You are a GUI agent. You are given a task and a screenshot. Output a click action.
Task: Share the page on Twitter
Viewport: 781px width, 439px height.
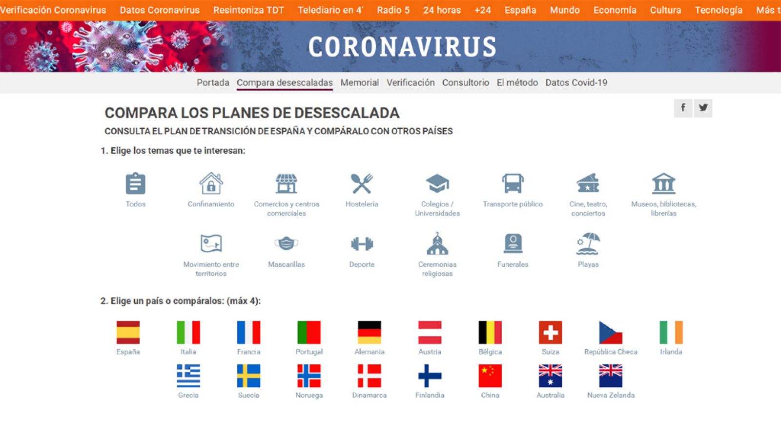(x=703, y=108)
